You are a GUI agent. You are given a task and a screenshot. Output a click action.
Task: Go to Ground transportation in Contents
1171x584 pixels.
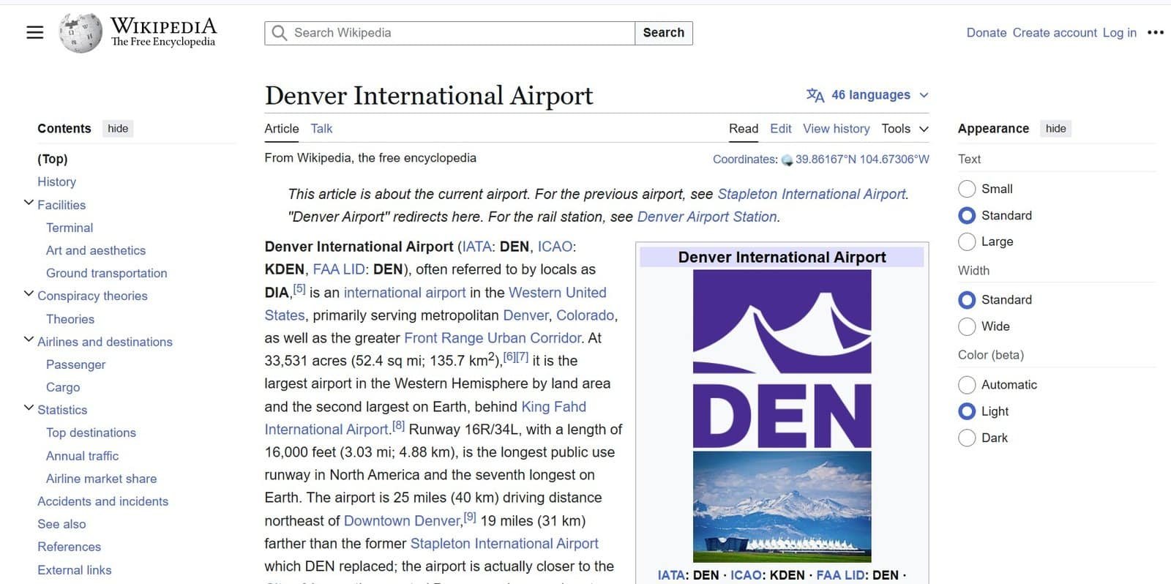tap(107, 273)
